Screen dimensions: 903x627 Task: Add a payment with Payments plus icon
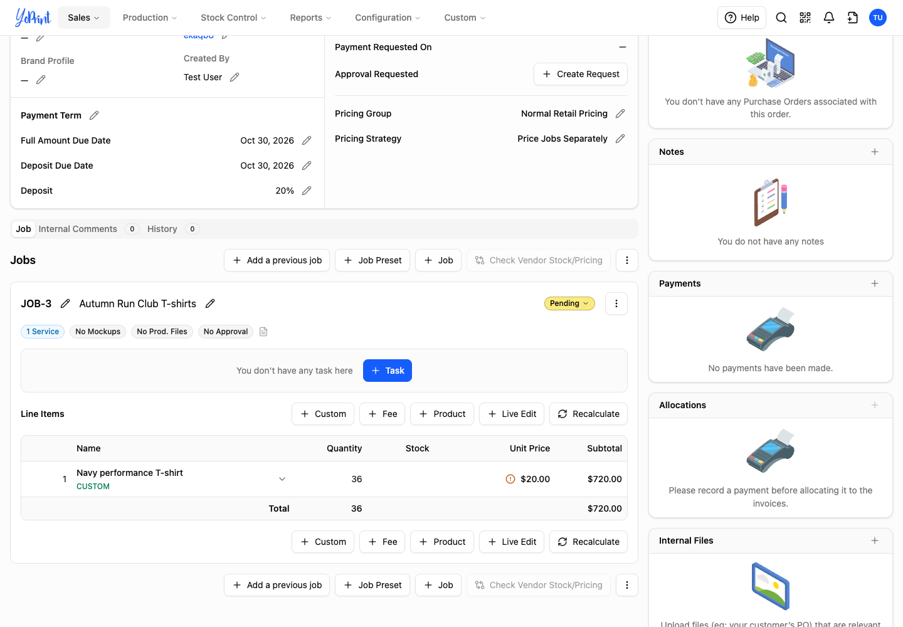pyautogui.click(x=875, y=283)
